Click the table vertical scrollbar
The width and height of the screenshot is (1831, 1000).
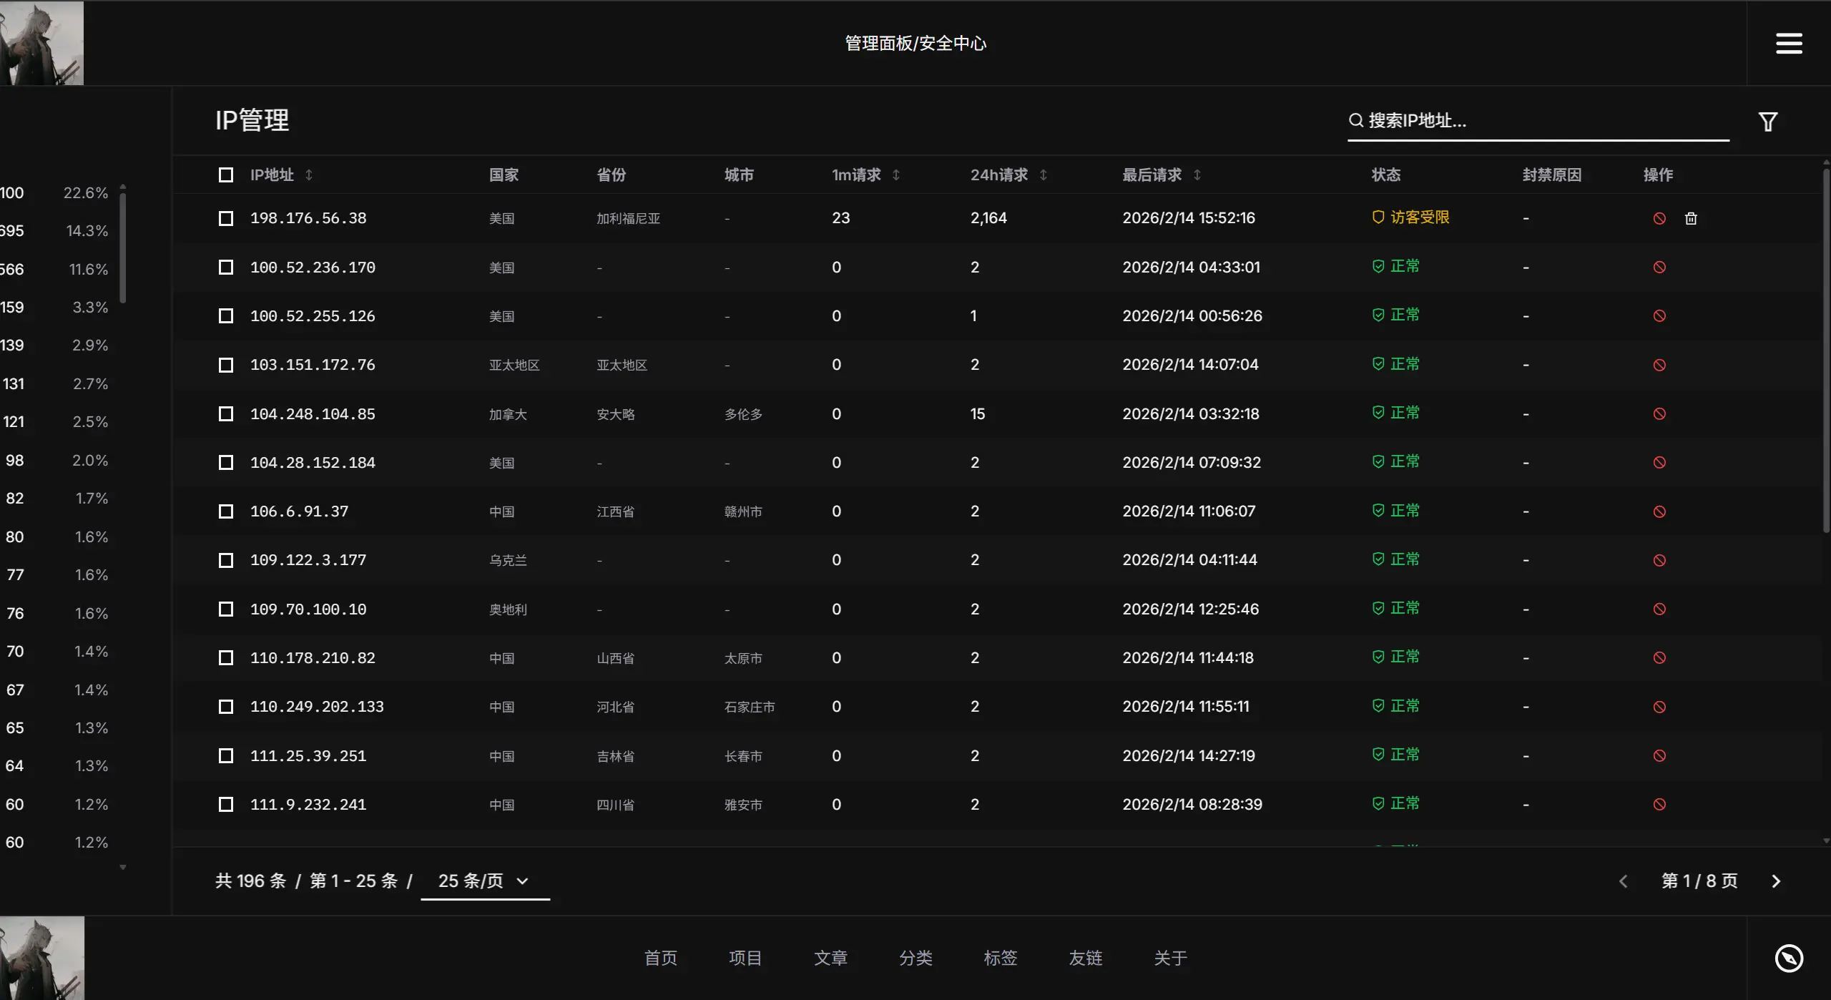(1825, 351)
